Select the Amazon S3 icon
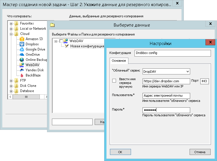This screenshot has width=217, height=161. 22,39
